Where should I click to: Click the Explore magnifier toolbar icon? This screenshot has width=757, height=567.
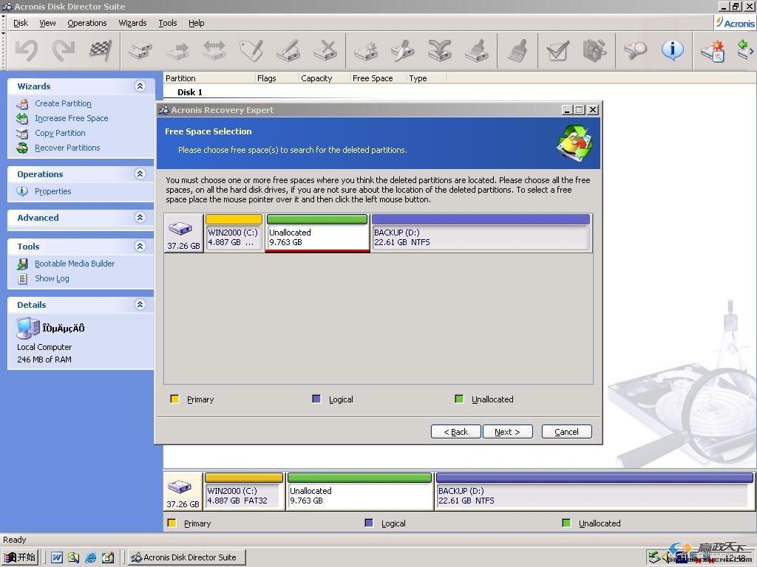coord(635,51)
